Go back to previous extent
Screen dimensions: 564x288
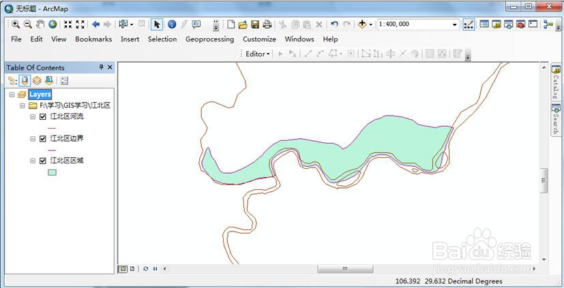point(95,25)
